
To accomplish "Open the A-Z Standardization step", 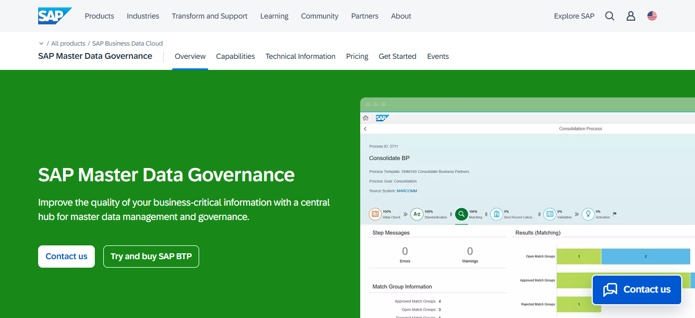I will pos(417,214).
